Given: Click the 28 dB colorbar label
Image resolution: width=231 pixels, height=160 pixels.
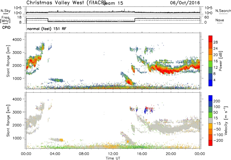Looking at the screenshot, I should [x=215, y=42].
